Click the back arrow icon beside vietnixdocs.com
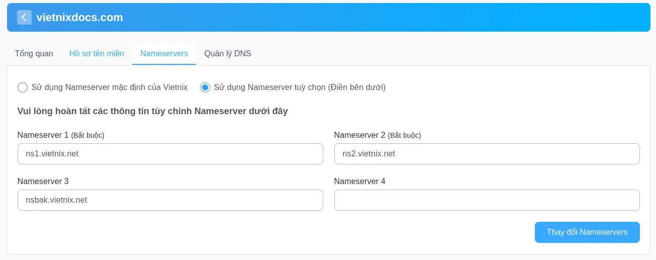 click(24, 17)
